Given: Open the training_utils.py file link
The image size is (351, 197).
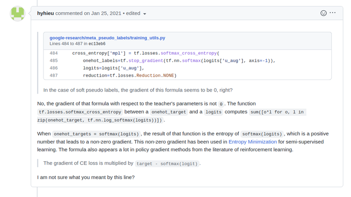Looking at the screenshot, I should tap(107, 38).
